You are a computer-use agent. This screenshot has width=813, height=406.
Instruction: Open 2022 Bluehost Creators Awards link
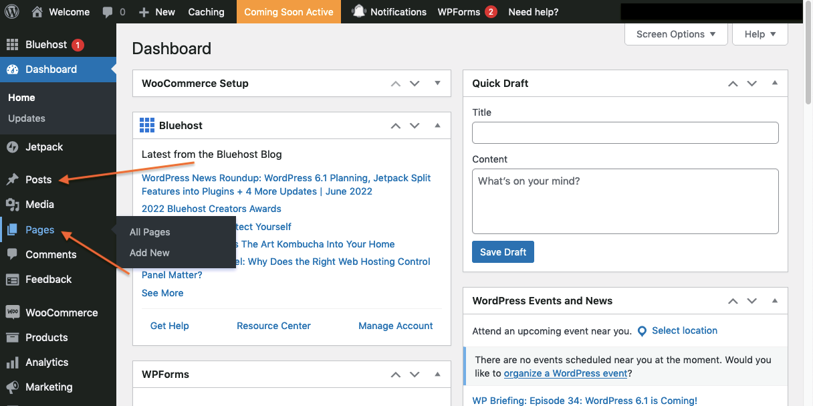(211, 209)
